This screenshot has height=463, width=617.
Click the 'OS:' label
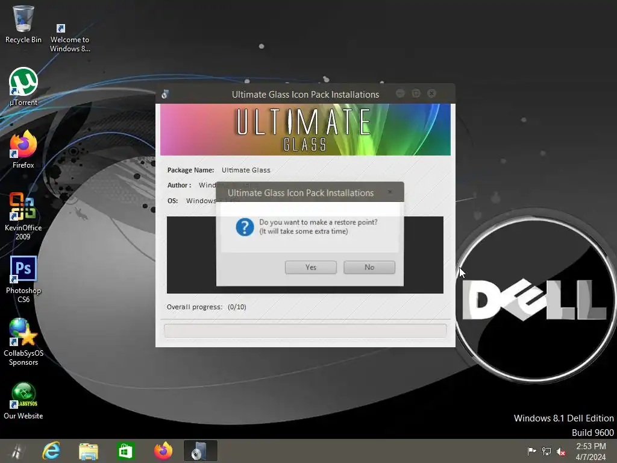point(173,201)
